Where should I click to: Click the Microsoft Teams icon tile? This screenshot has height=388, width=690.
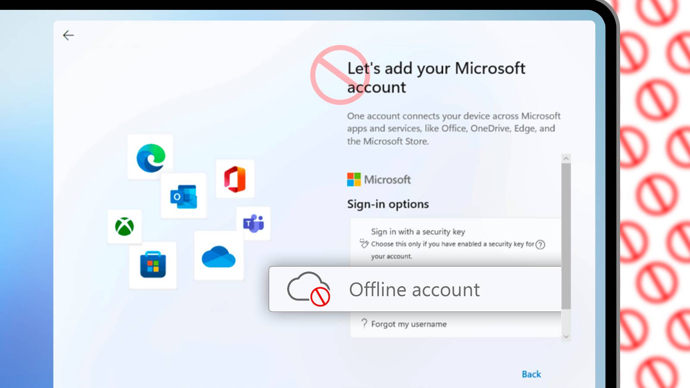254,223
